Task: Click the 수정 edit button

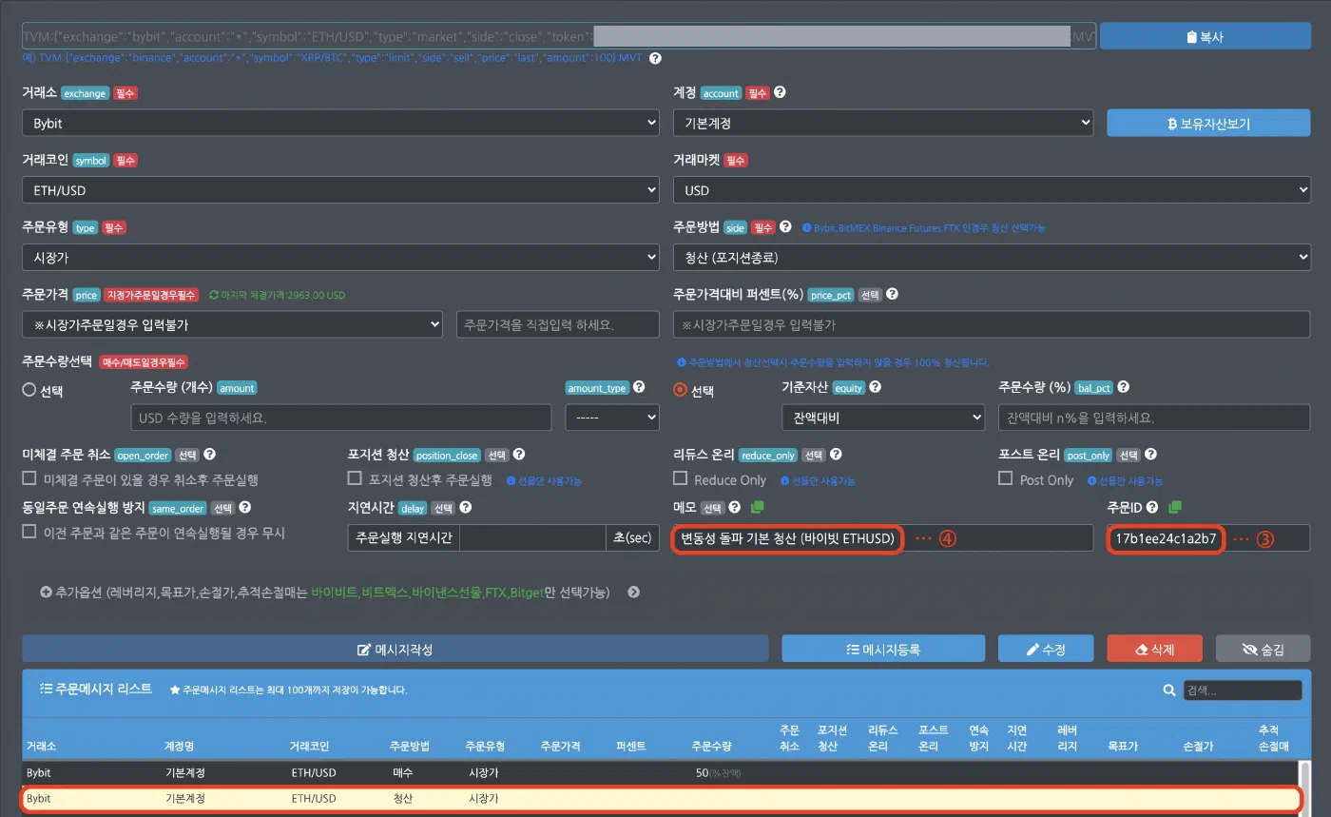Action: coord(1046,649)
